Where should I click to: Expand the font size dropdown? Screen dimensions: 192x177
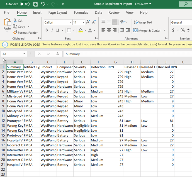pyautogui.click(x=83, y=22)
